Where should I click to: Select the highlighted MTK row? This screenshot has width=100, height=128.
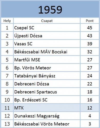50,108
